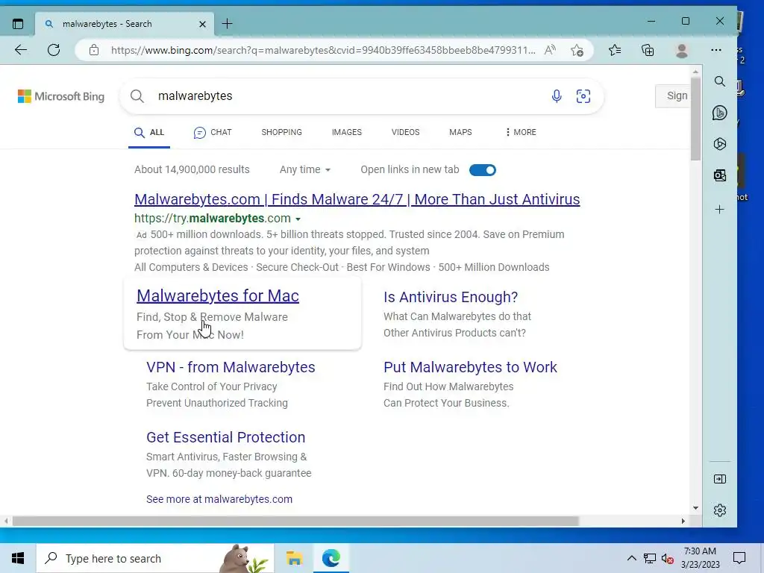Switch to the SHOPPING tab
Screen dimensions: 764x573
tap(281, 133)
